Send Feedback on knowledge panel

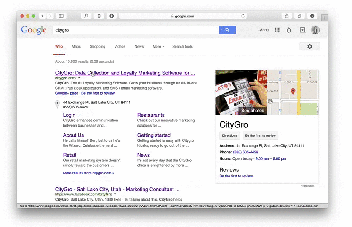tap(307, 186)
